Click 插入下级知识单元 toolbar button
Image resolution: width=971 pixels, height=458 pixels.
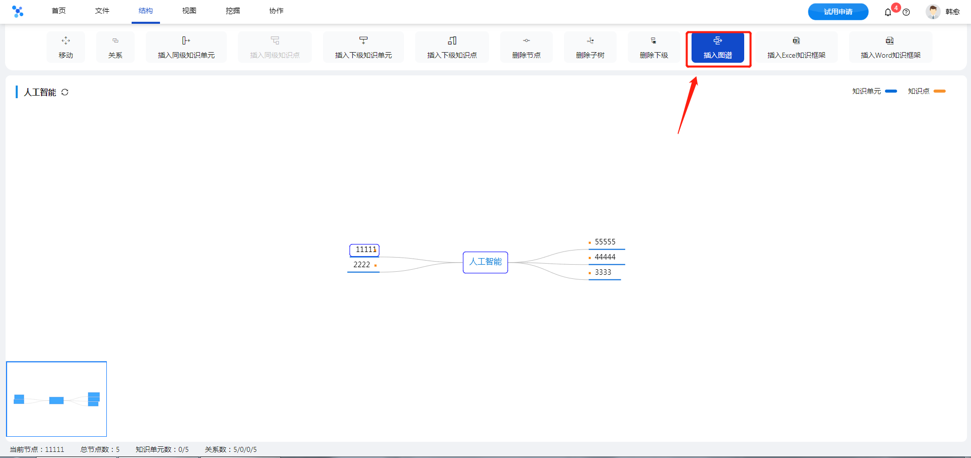[x=363, y=47]
